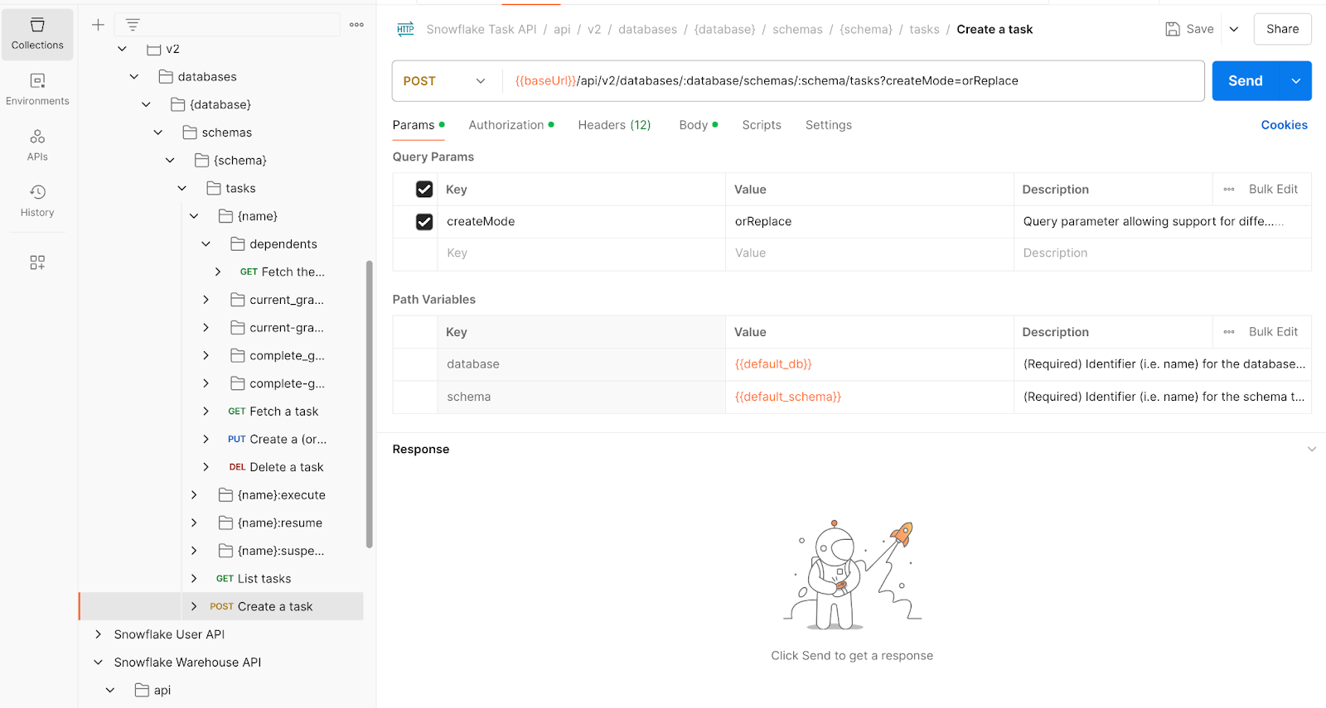Open the POST method dropdown
Image resolution: width=1326 pixels, height=708 pixels.
click(x=445, y=81)
